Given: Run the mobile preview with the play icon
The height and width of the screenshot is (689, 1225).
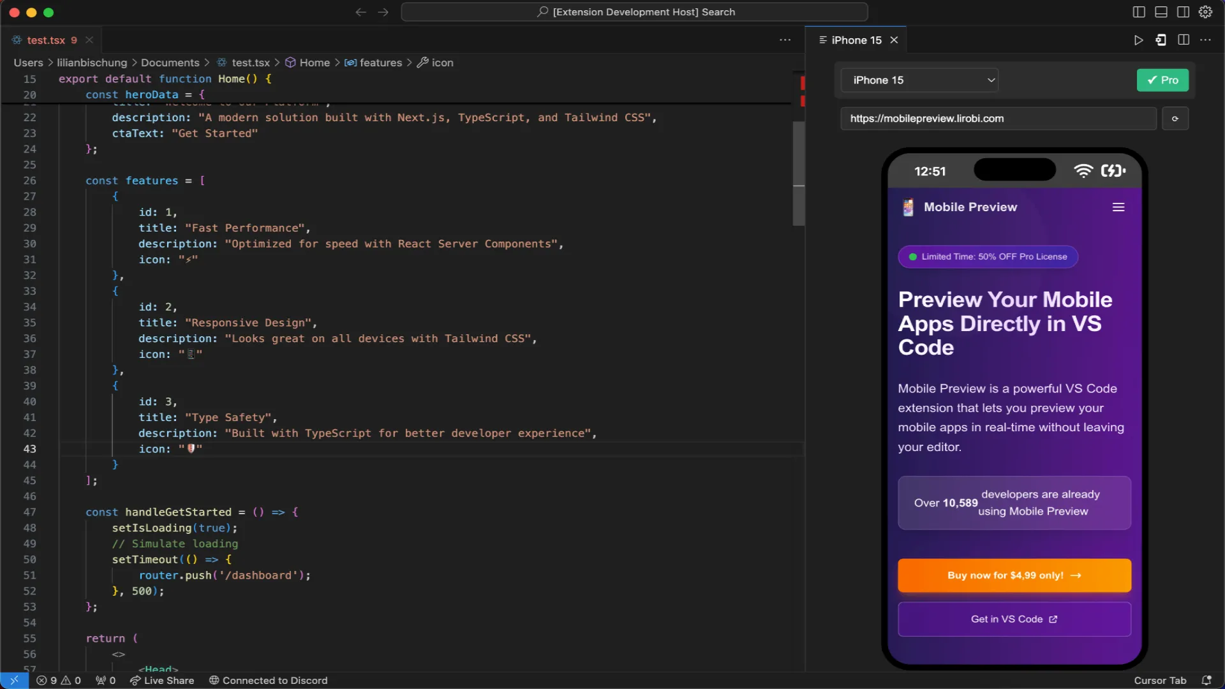Looking at the screenshot, I should click(1139, 40).
